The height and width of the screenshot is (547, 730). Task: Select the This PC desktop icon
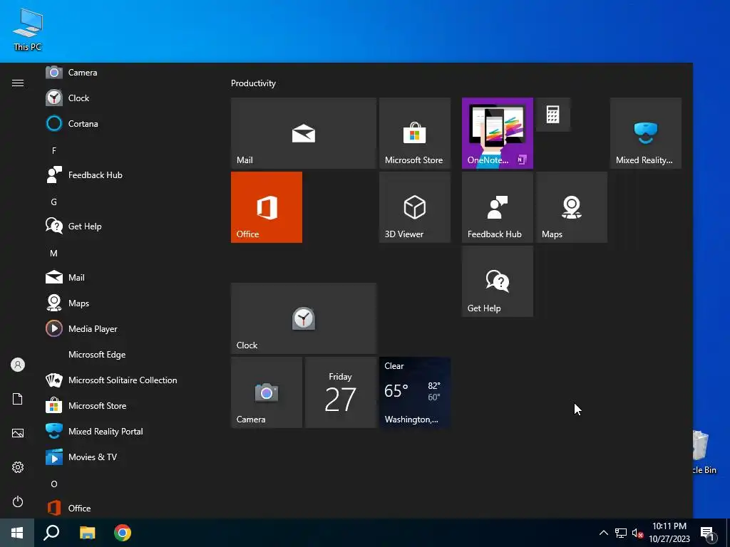tap(28, 29)
